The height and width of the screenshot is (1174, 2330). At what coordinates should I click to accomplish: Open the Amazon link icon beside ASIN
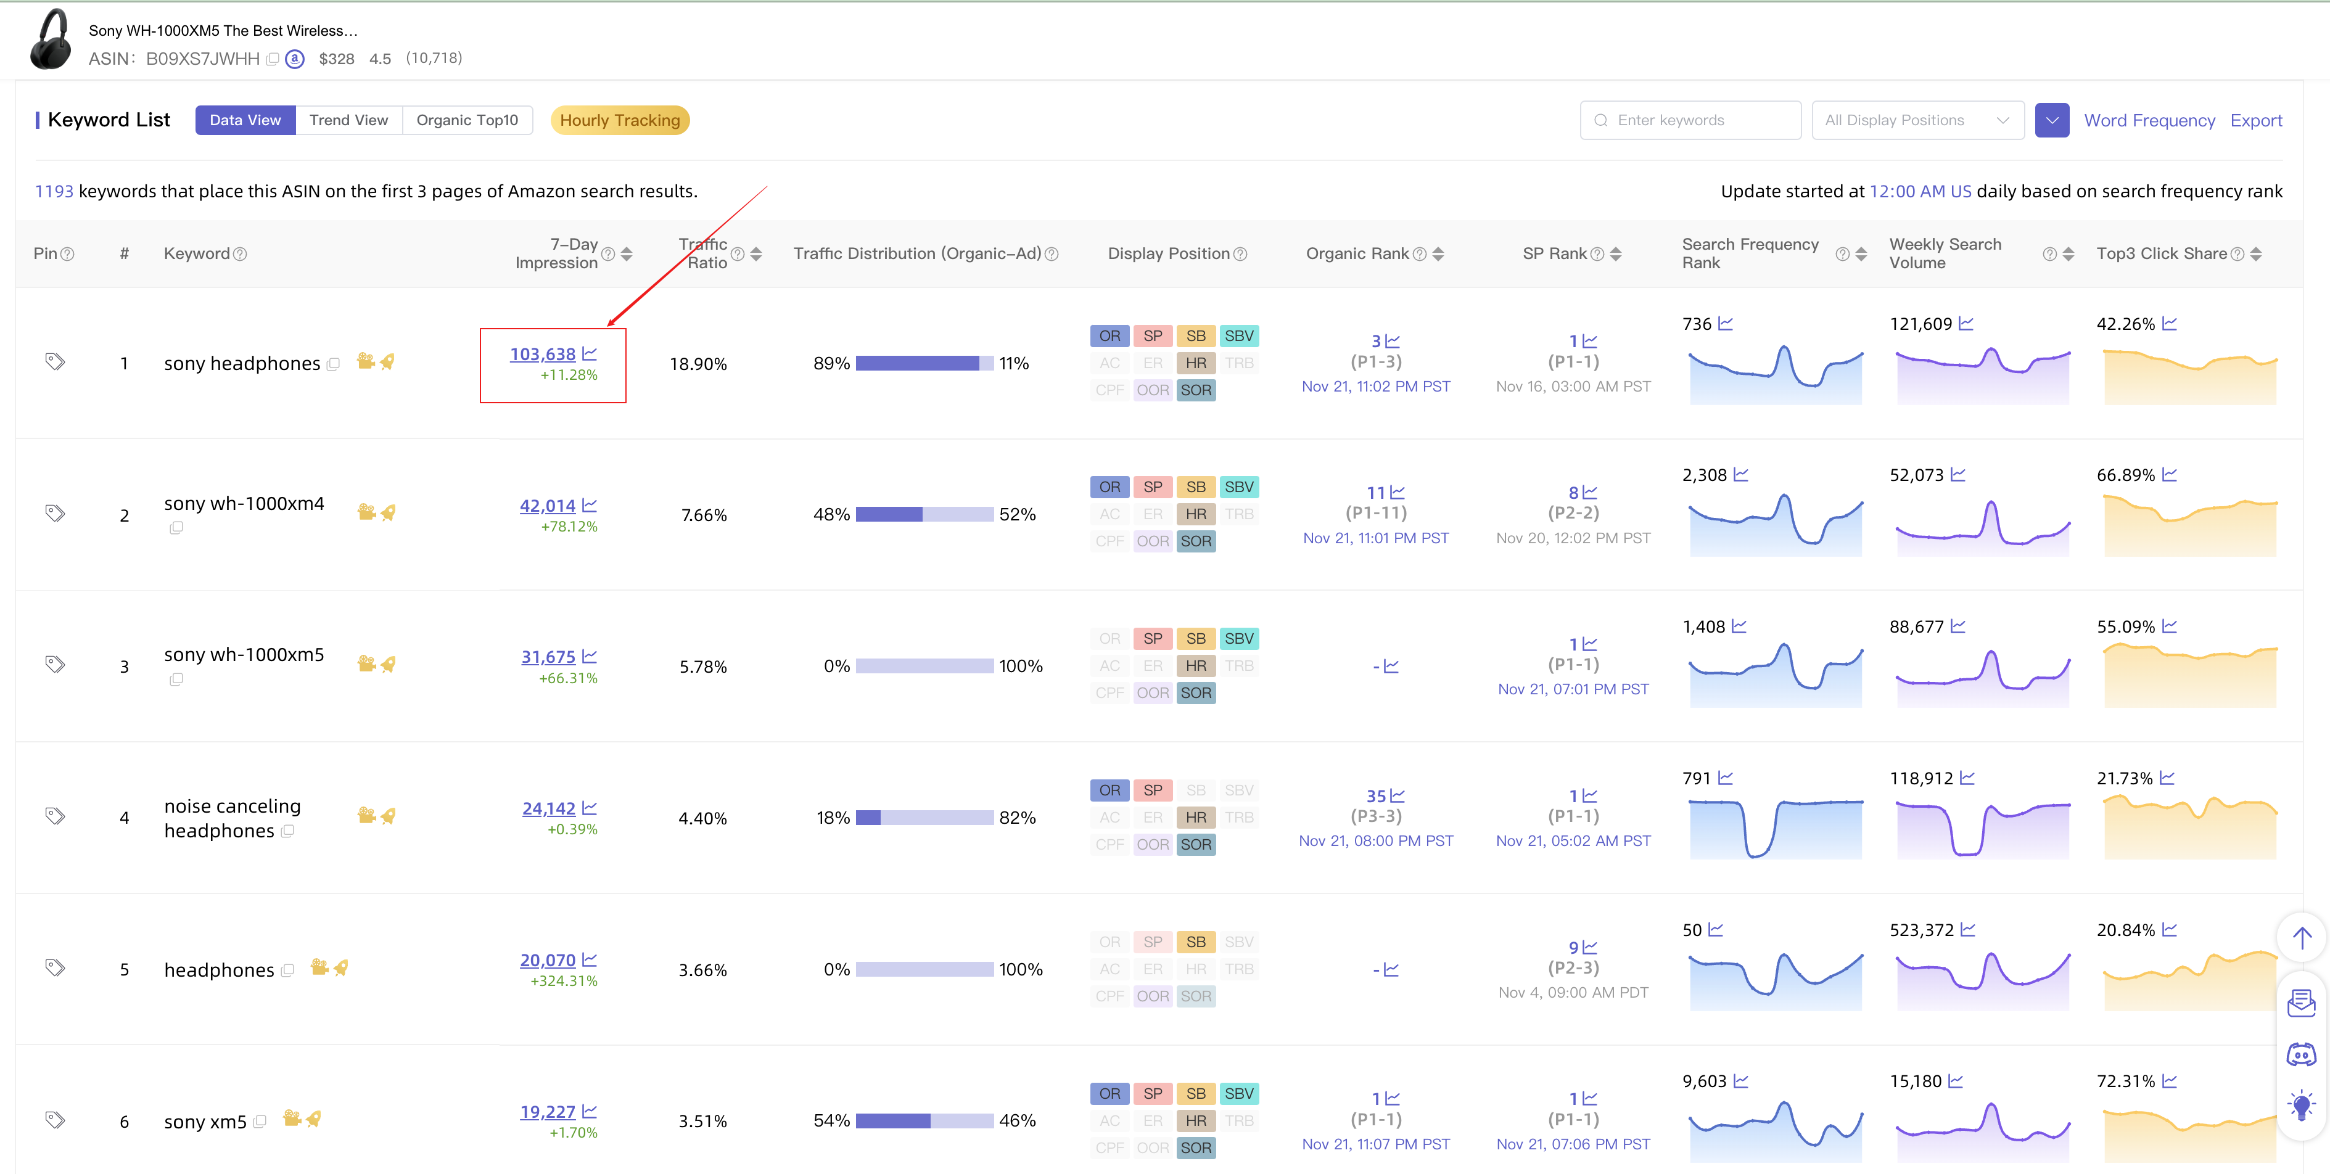pos(294,59)
